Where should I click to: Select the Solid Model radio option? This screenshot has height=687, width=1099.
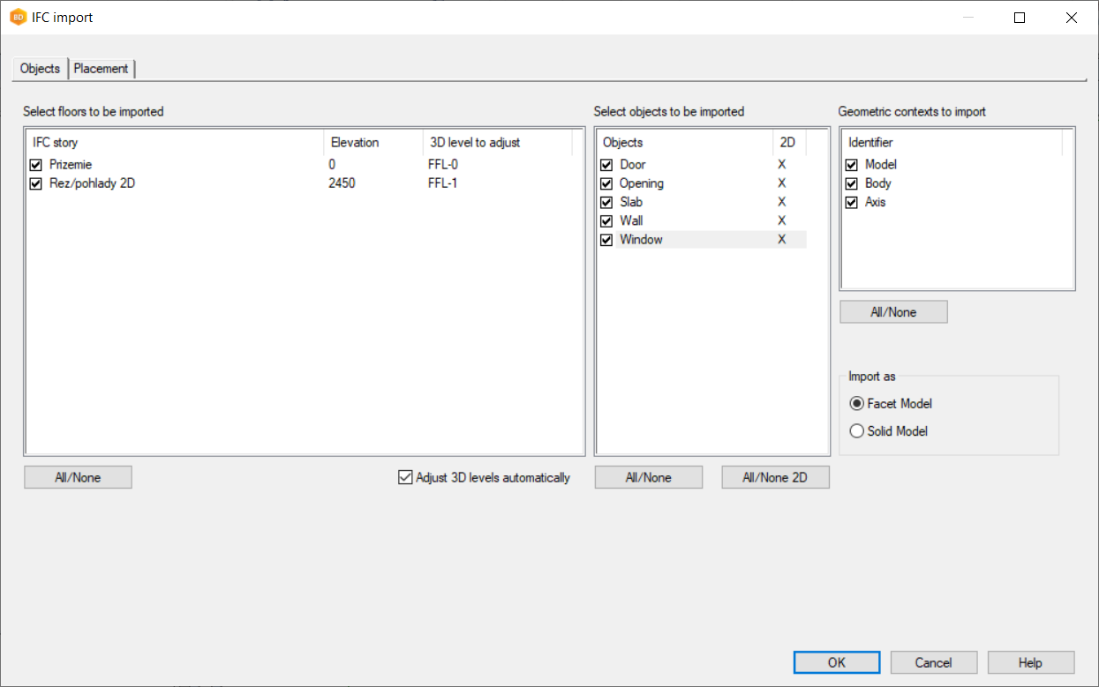(x=856, y=431)
